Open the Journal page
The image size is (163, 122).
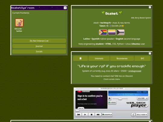[39, 46]
